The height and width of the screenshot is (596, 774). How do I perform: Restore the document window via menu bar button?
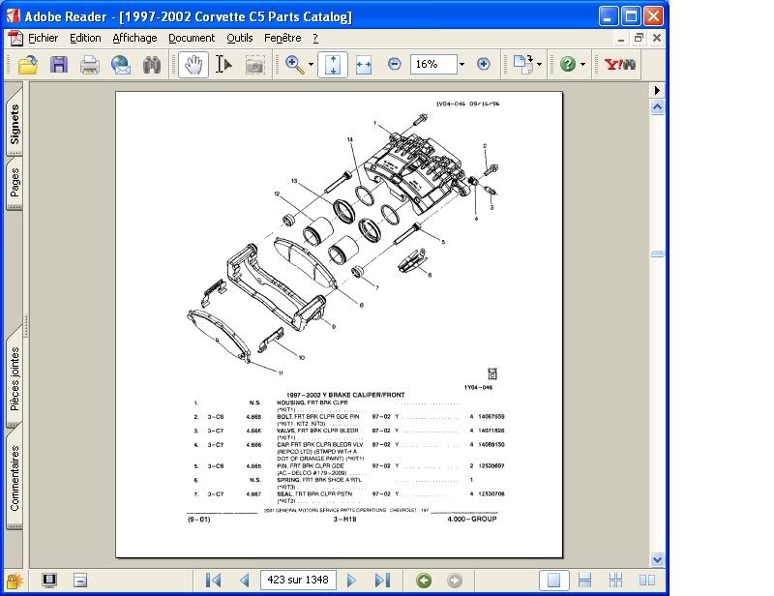(639, 38)
